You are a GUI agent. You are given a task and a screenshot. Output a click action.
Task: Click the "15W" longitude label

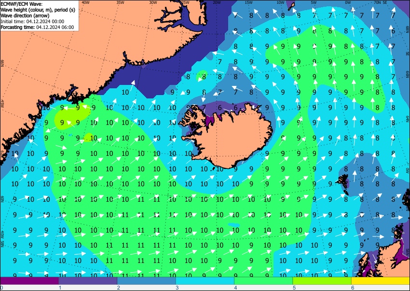249,2
